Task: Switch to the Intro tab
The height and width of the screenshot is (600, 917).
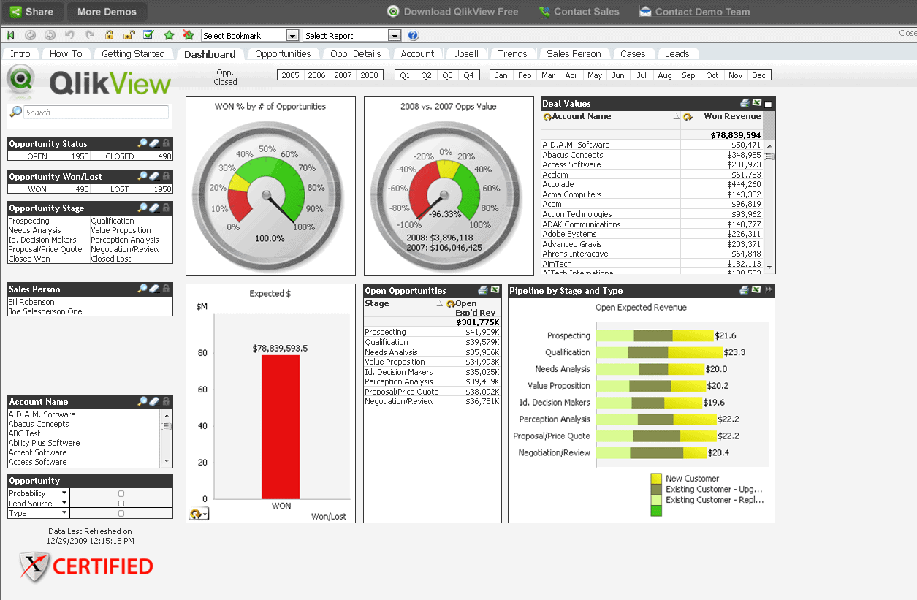Action: (x=20, y=53)
